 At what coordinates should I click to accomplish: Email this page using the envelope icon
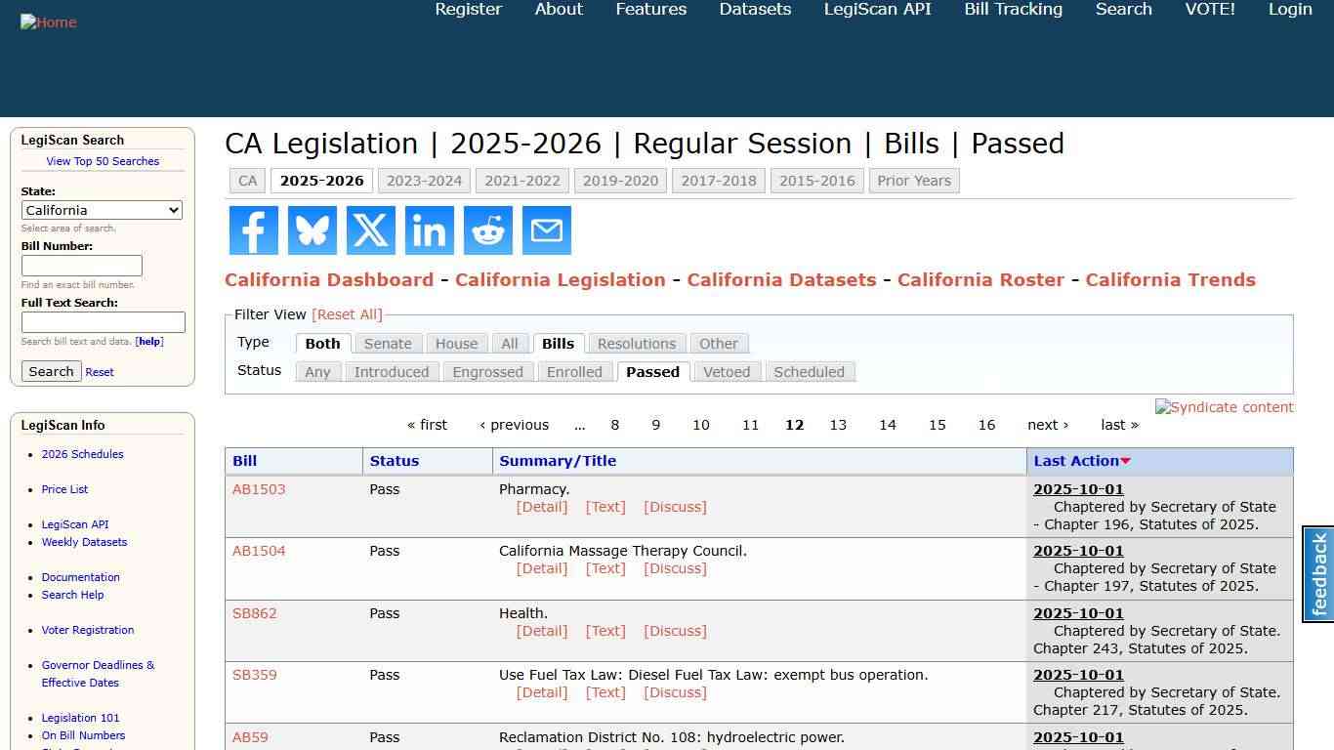[546, 230]
